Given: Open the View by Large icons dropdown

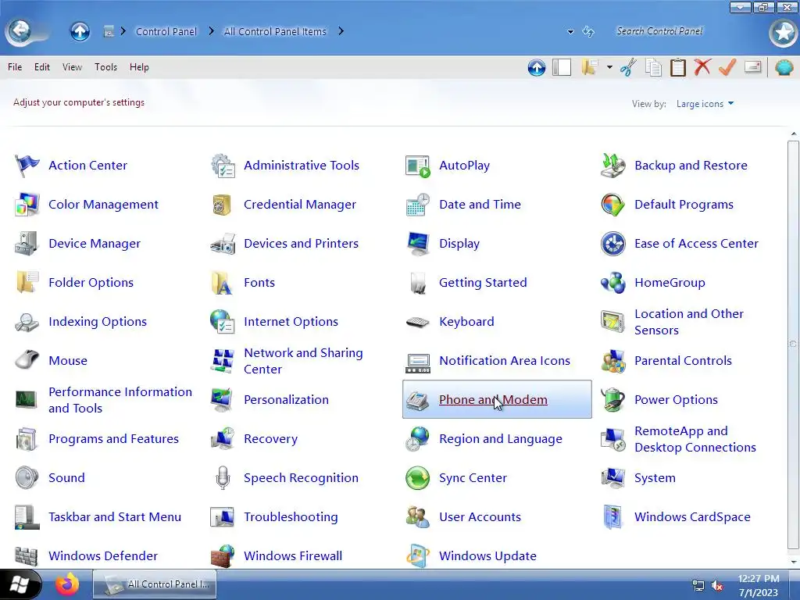Looking at the screenshot, I should (705, 104).
